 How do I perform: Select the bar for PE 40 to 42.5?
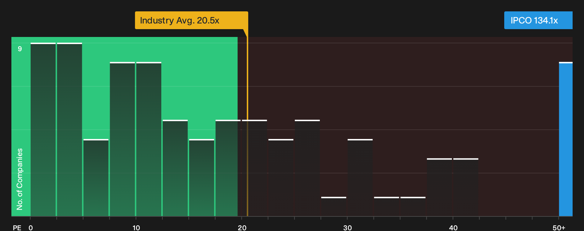pos(466,187)
